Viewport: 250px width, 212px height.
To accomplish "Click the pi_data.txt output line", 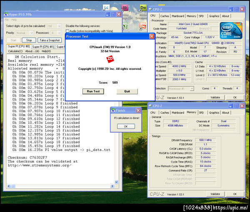I will pos(61,150).
